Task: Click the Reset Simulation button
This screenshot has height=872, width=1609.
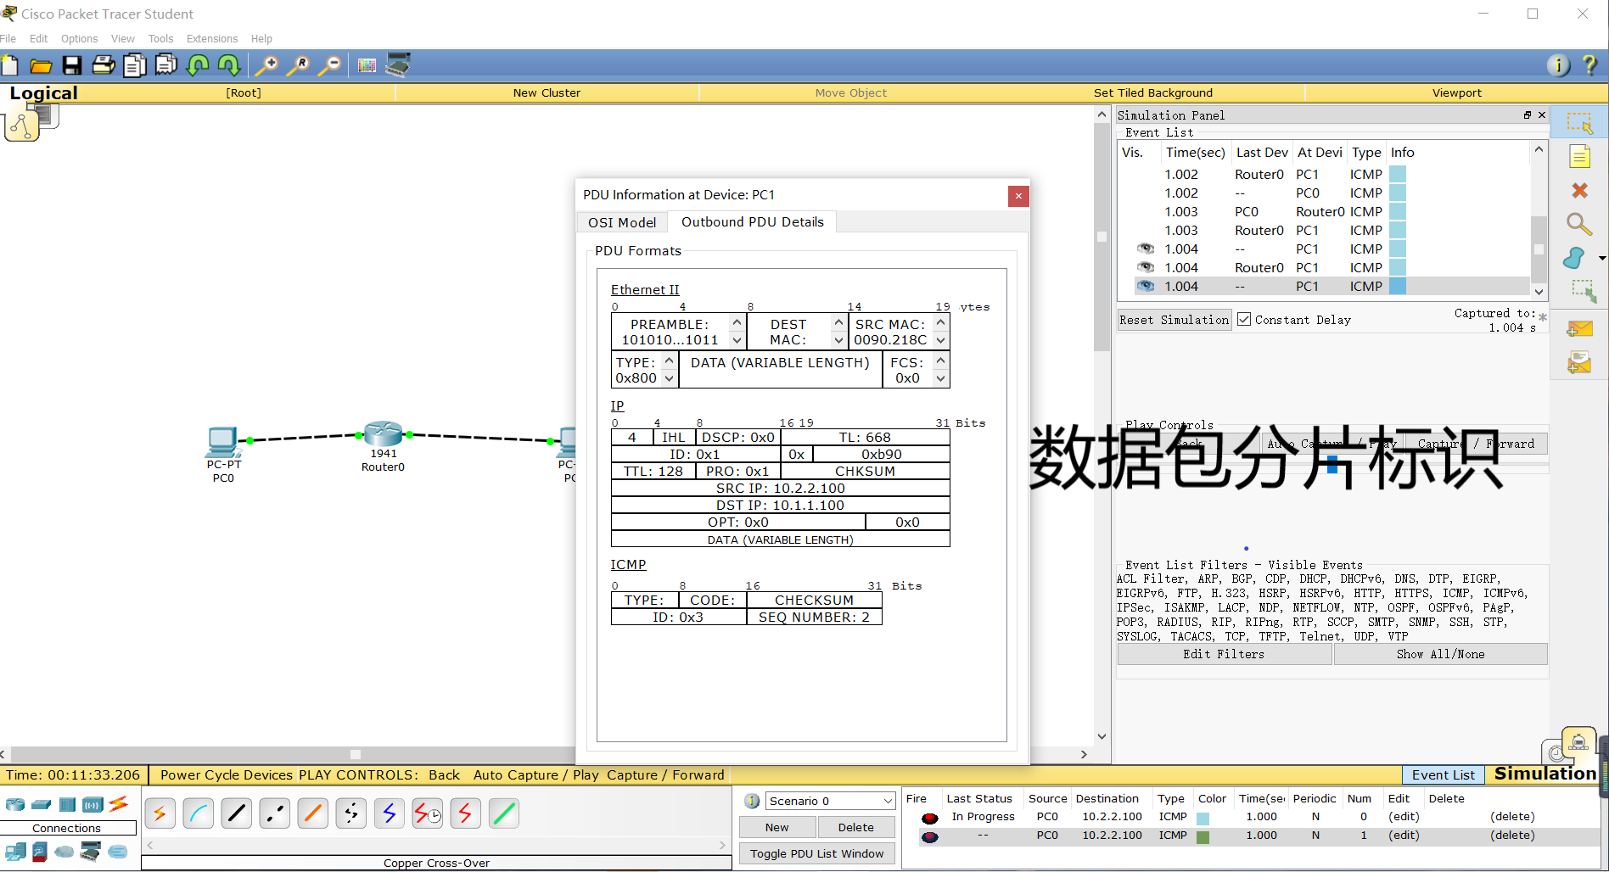Action: coord(1174,320)
